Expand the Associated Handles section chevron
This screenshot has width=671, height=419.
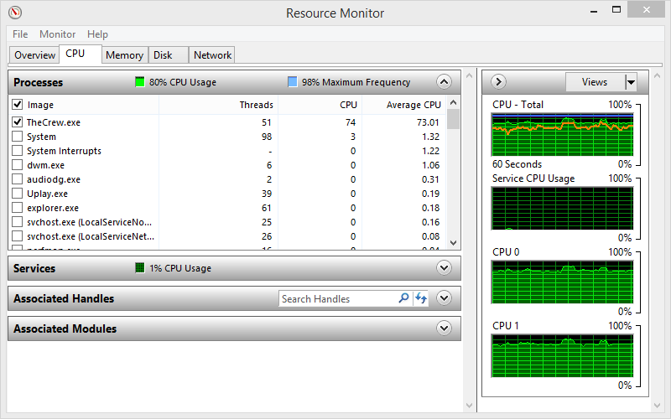click(445, 298)
